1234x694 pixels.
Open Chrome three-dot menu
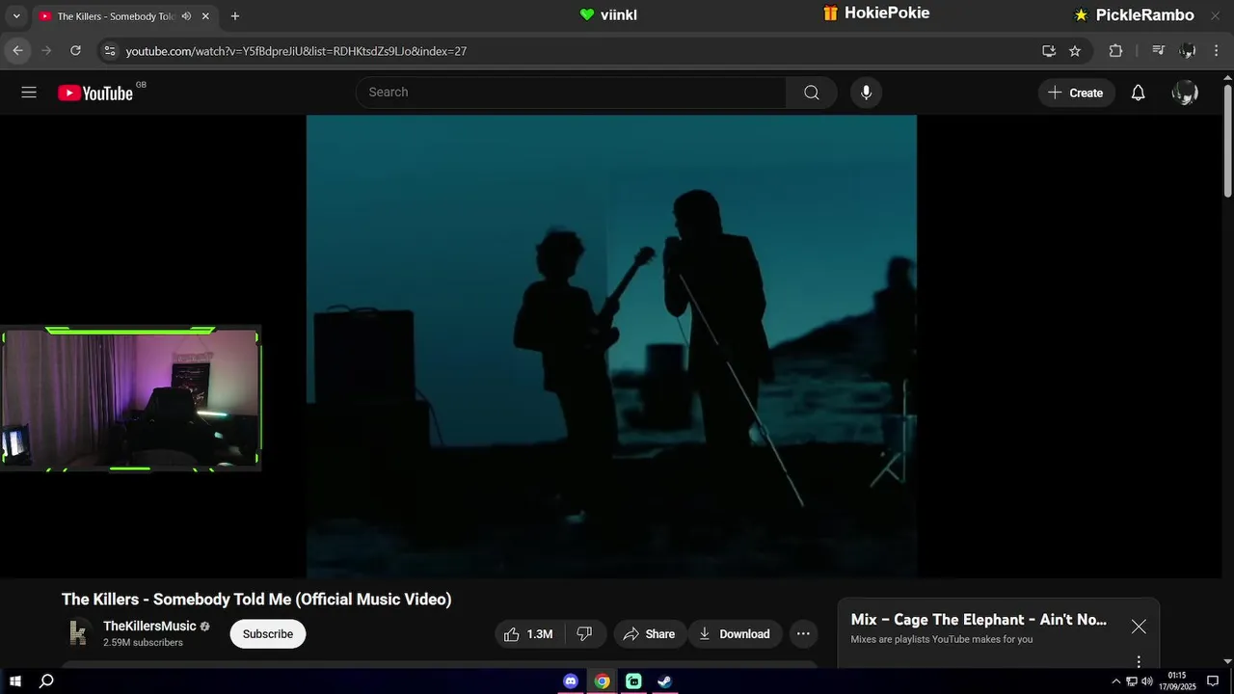tap(1217, 50)
